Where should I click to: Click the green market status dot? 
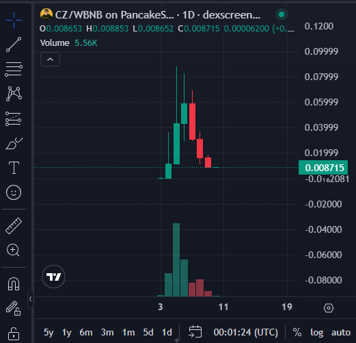point(282,14)
